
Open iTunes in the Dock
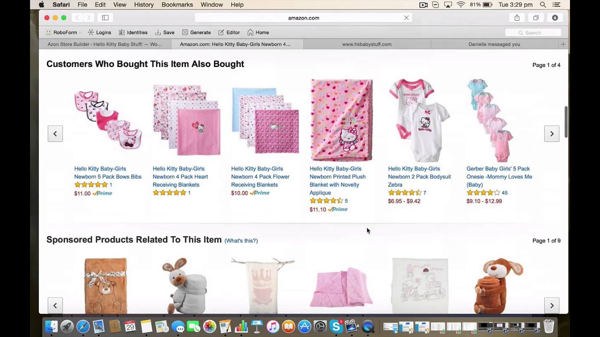pos(273,326)
